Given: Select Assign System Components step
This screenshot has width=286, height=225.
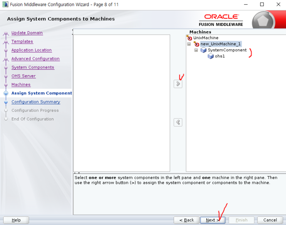Looking at the screenshot, I should click(x=42, y=93).
